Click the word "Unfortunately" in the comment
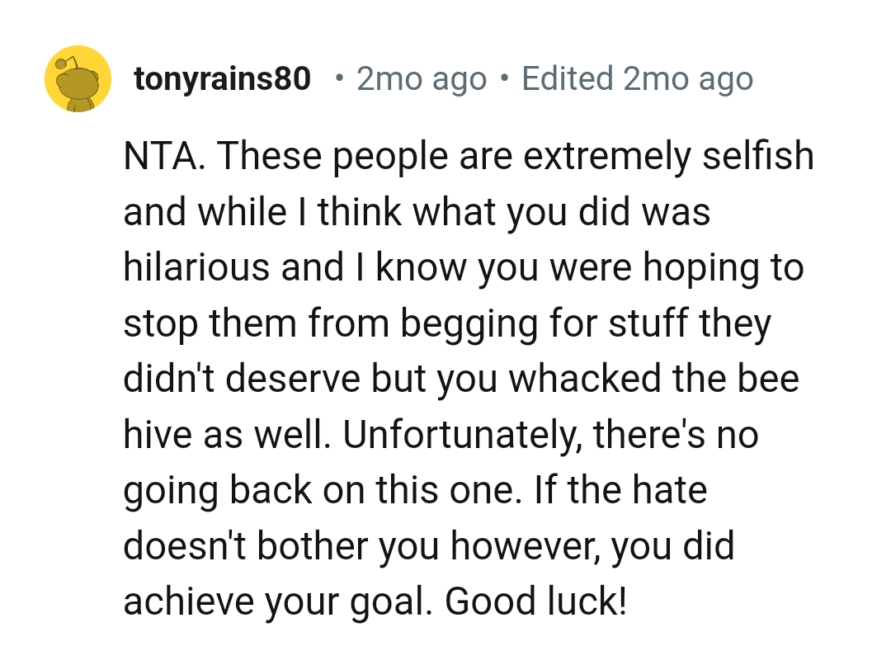Viewport: 891px width, 651px height. [460, 434]
